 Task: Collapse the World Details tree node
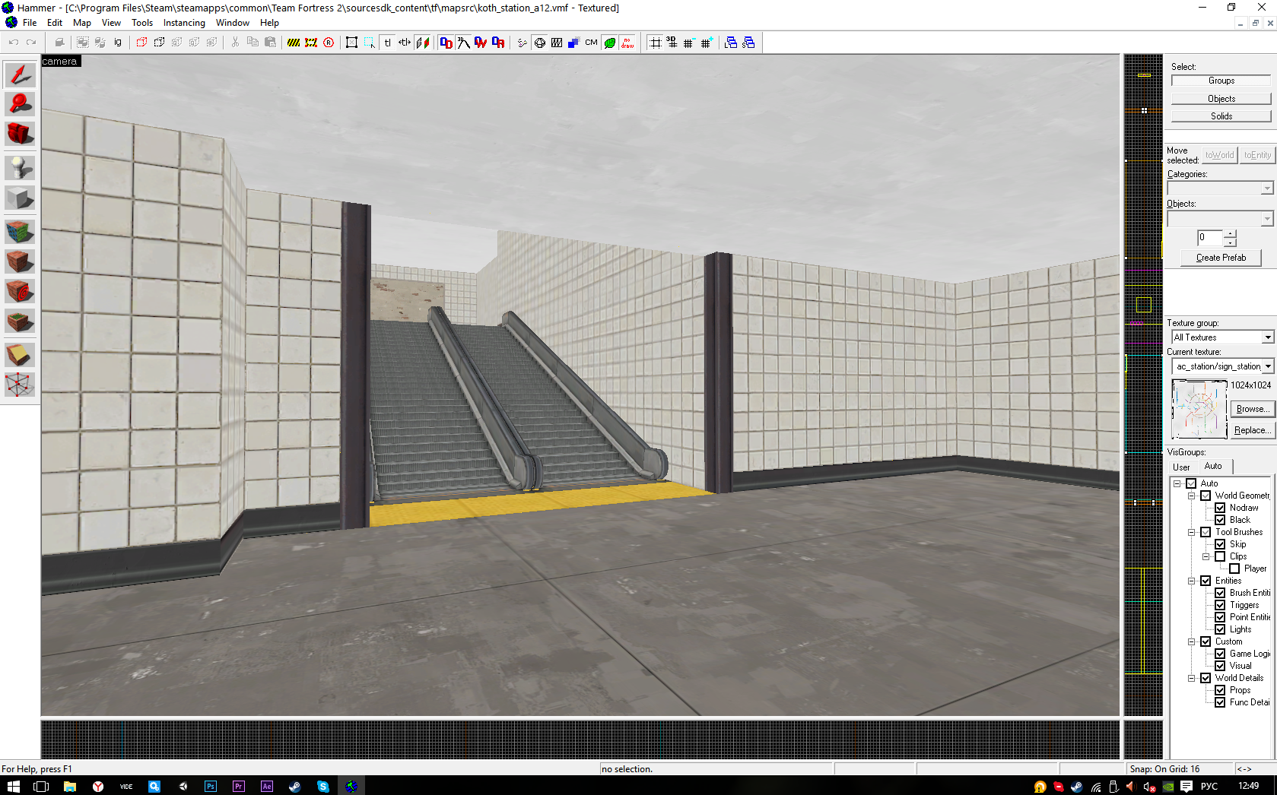coord(1191,678)
